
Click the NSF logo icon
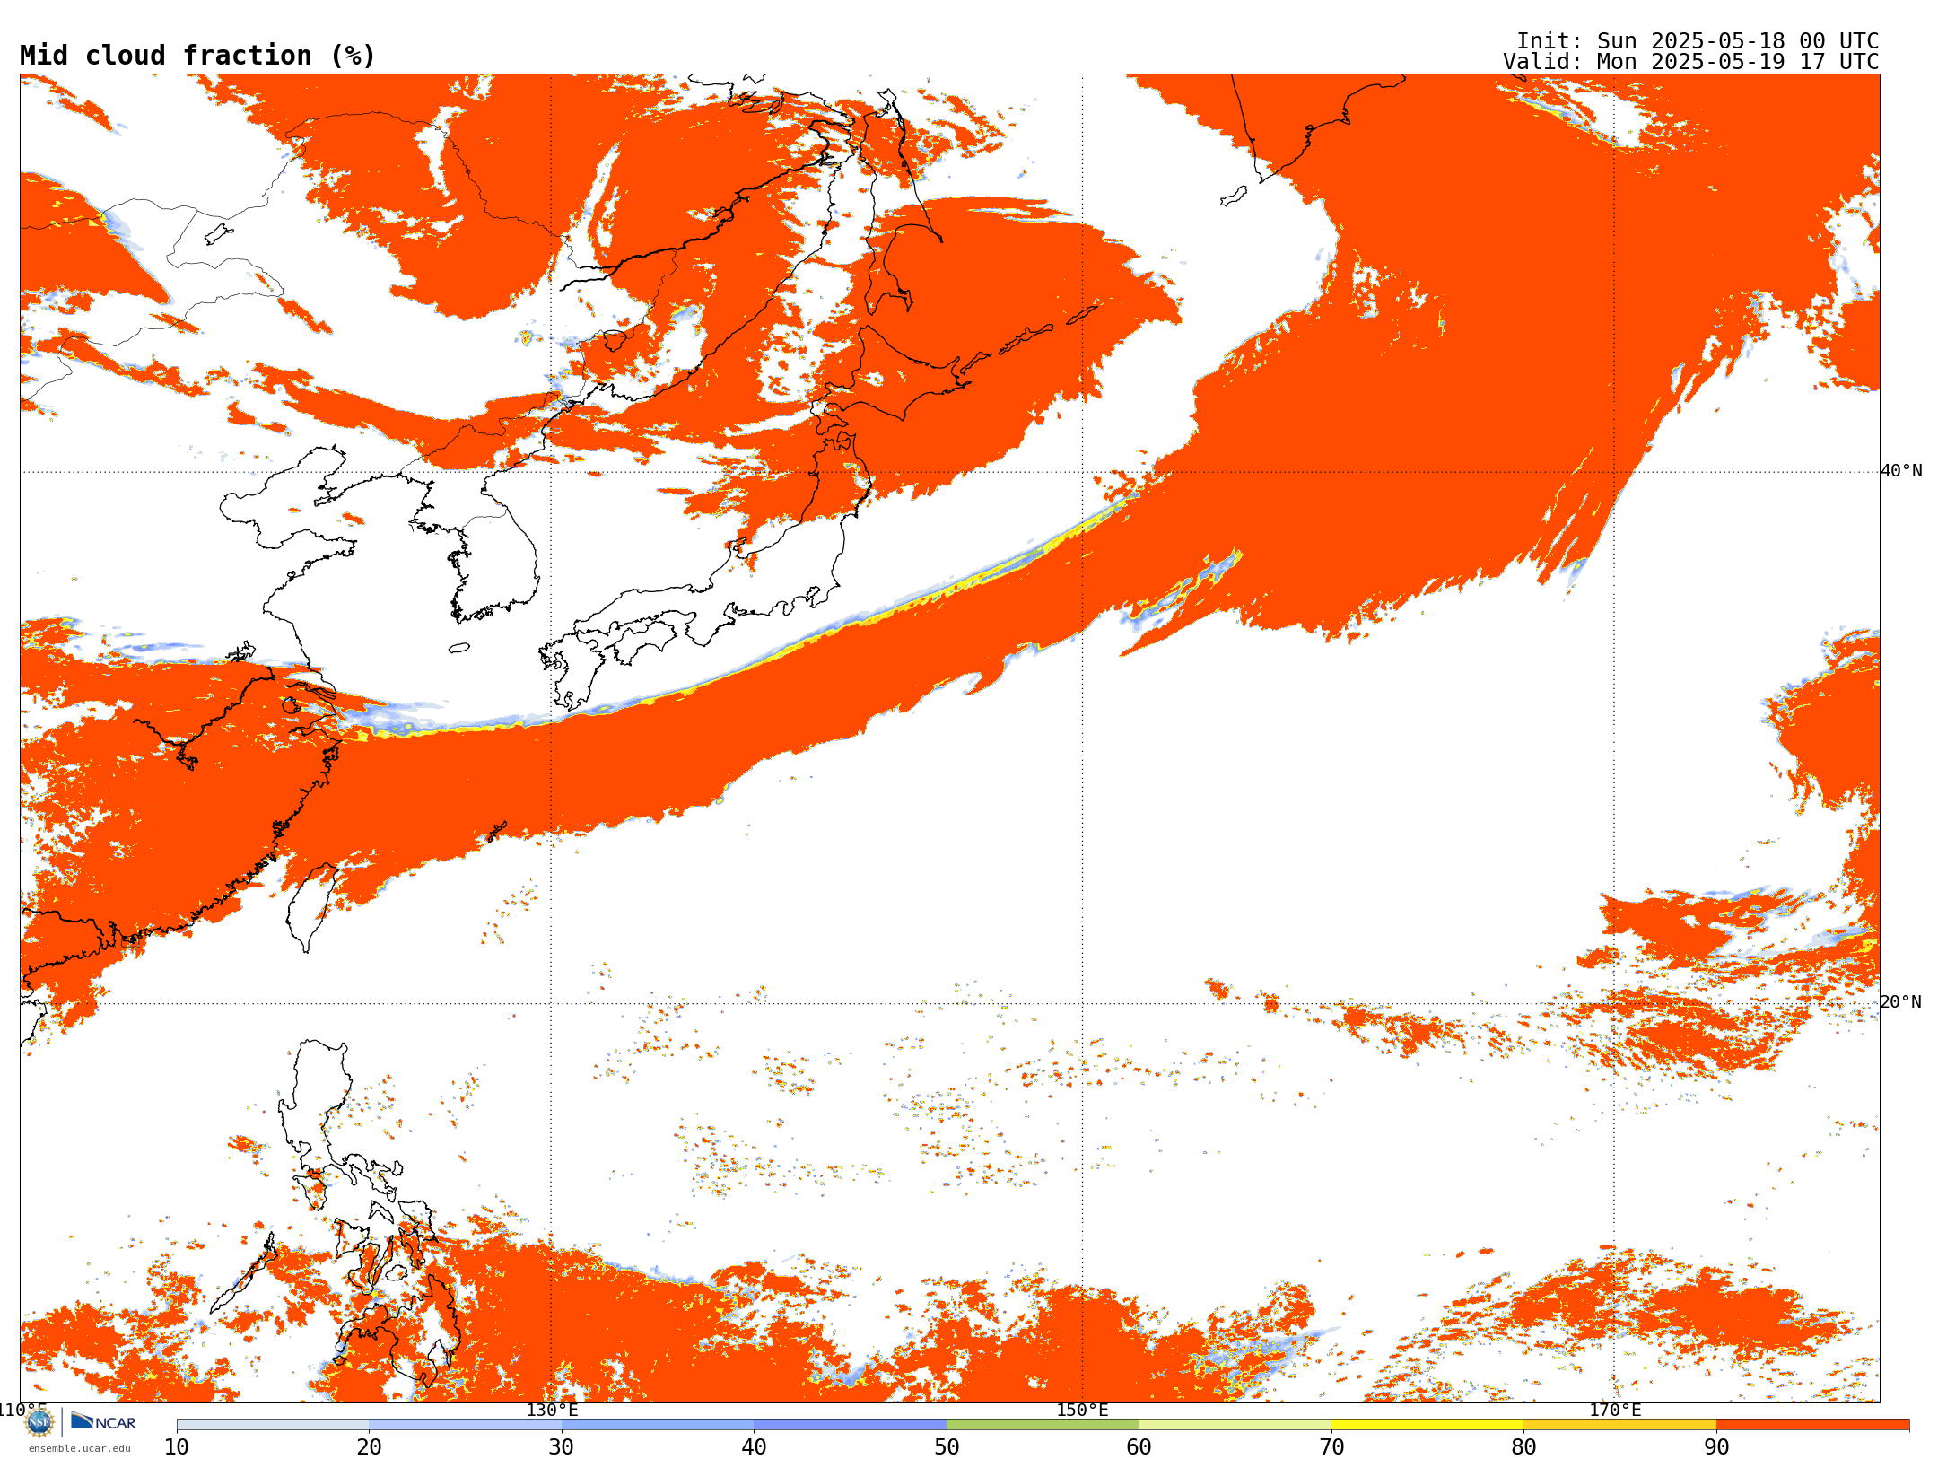(39, 1423)
